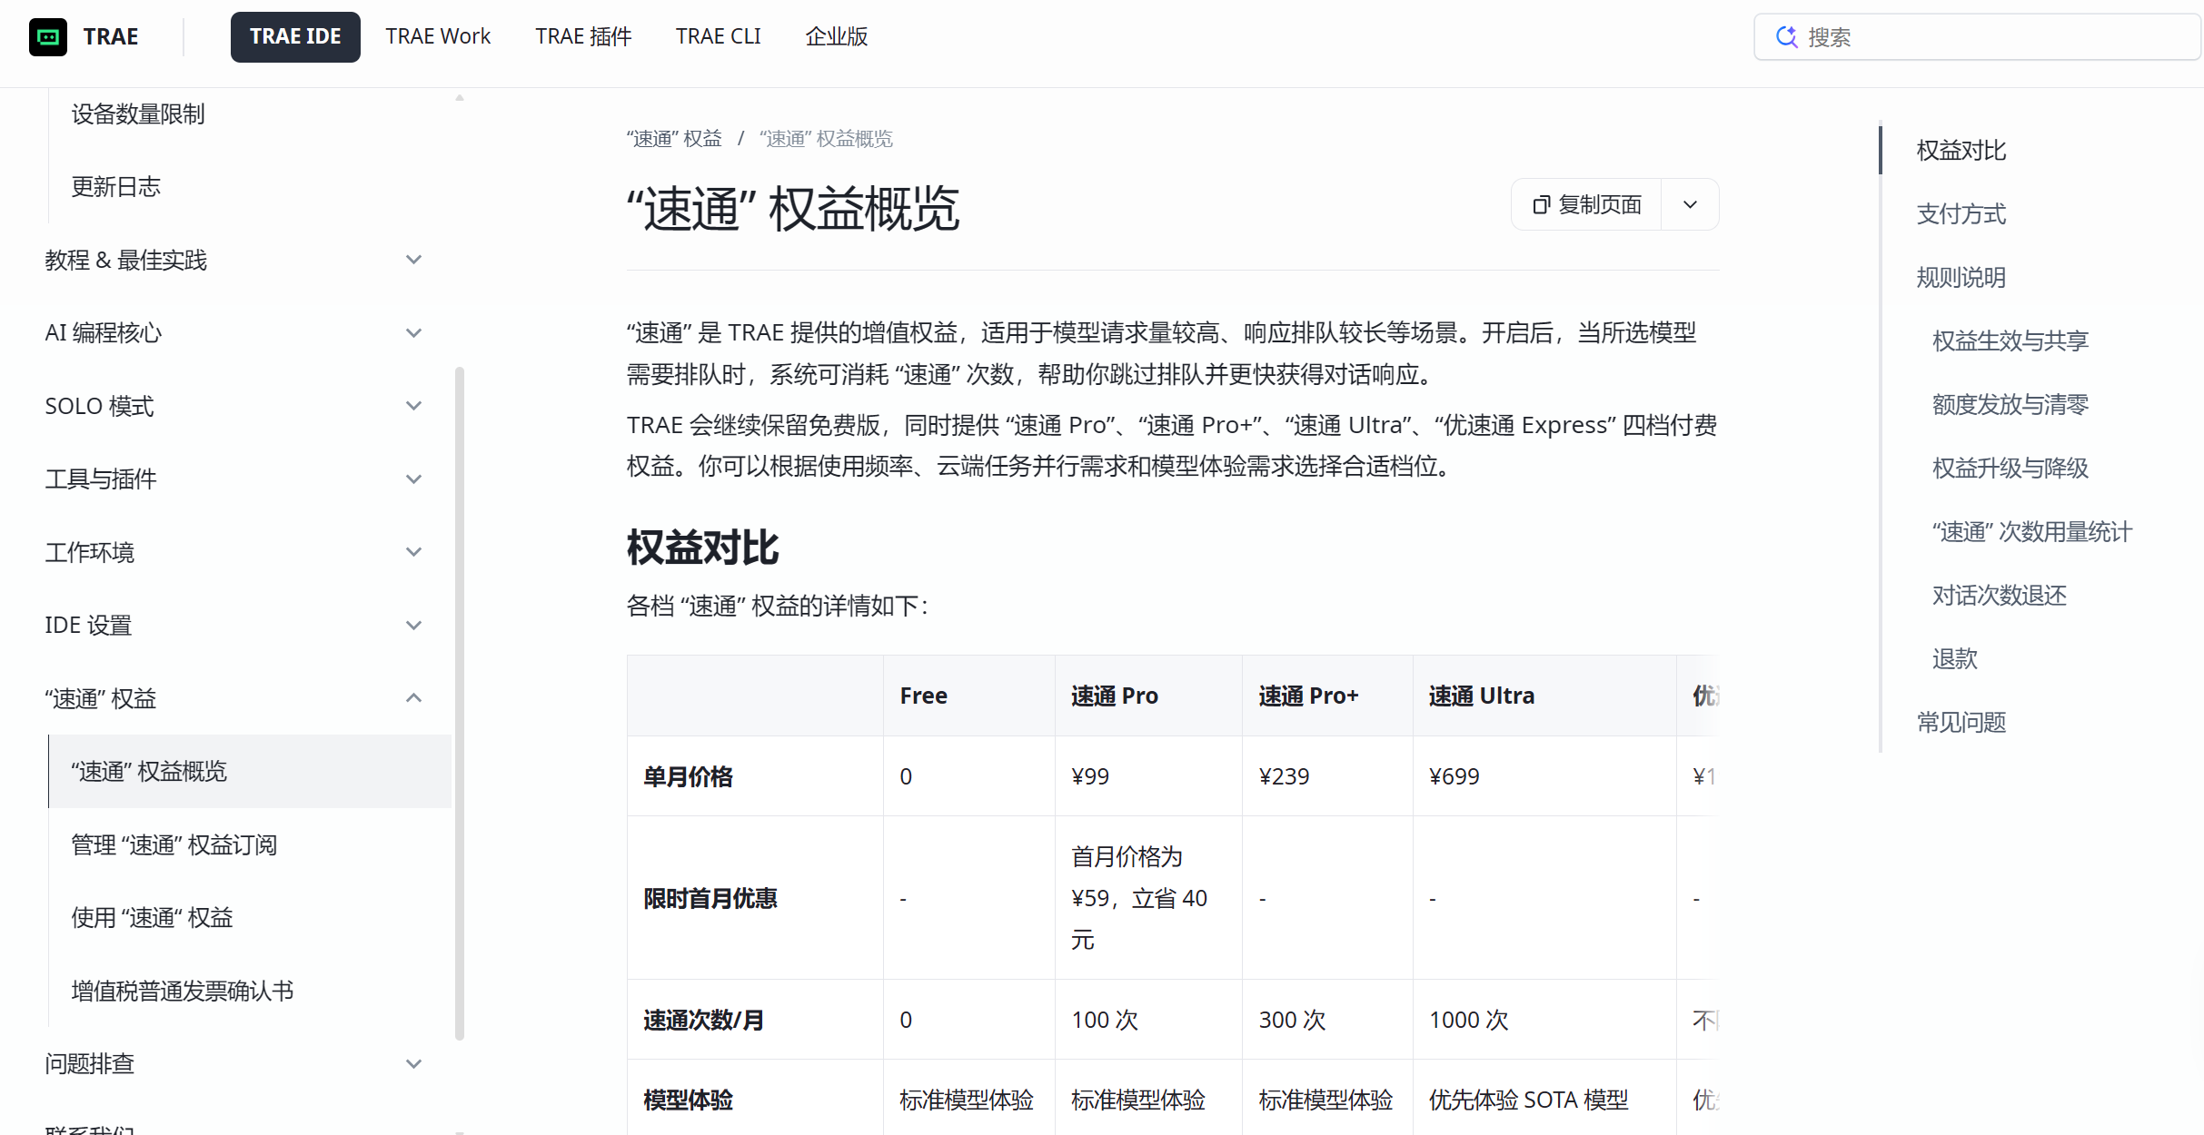
Task: Go to the TRAE CLI tab
Action: pyautogui.click(x=718, y=37)
